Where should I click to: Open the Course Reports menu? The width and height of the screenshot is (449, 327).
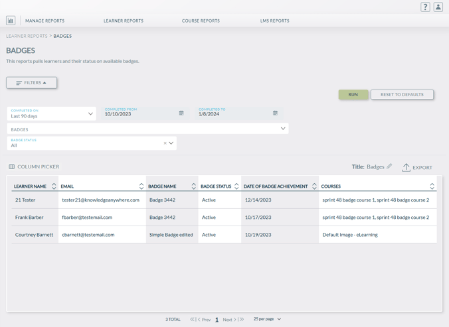[x=201, y=21]
